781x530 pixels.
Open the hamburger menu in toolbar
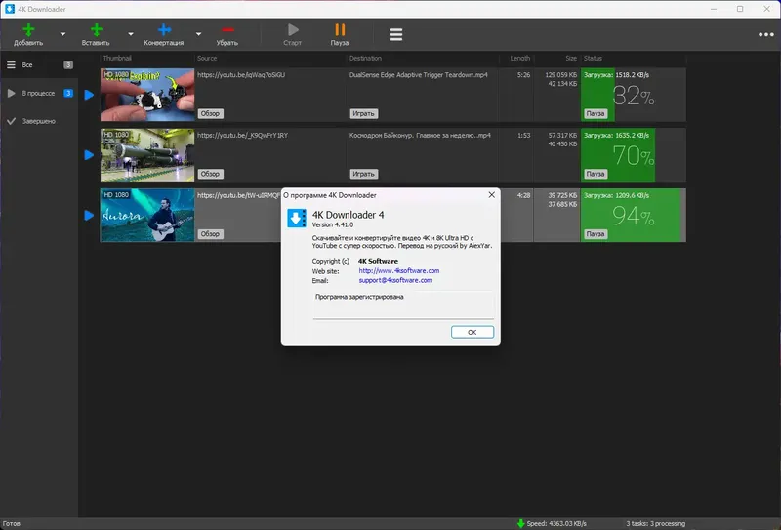point(396,34)
